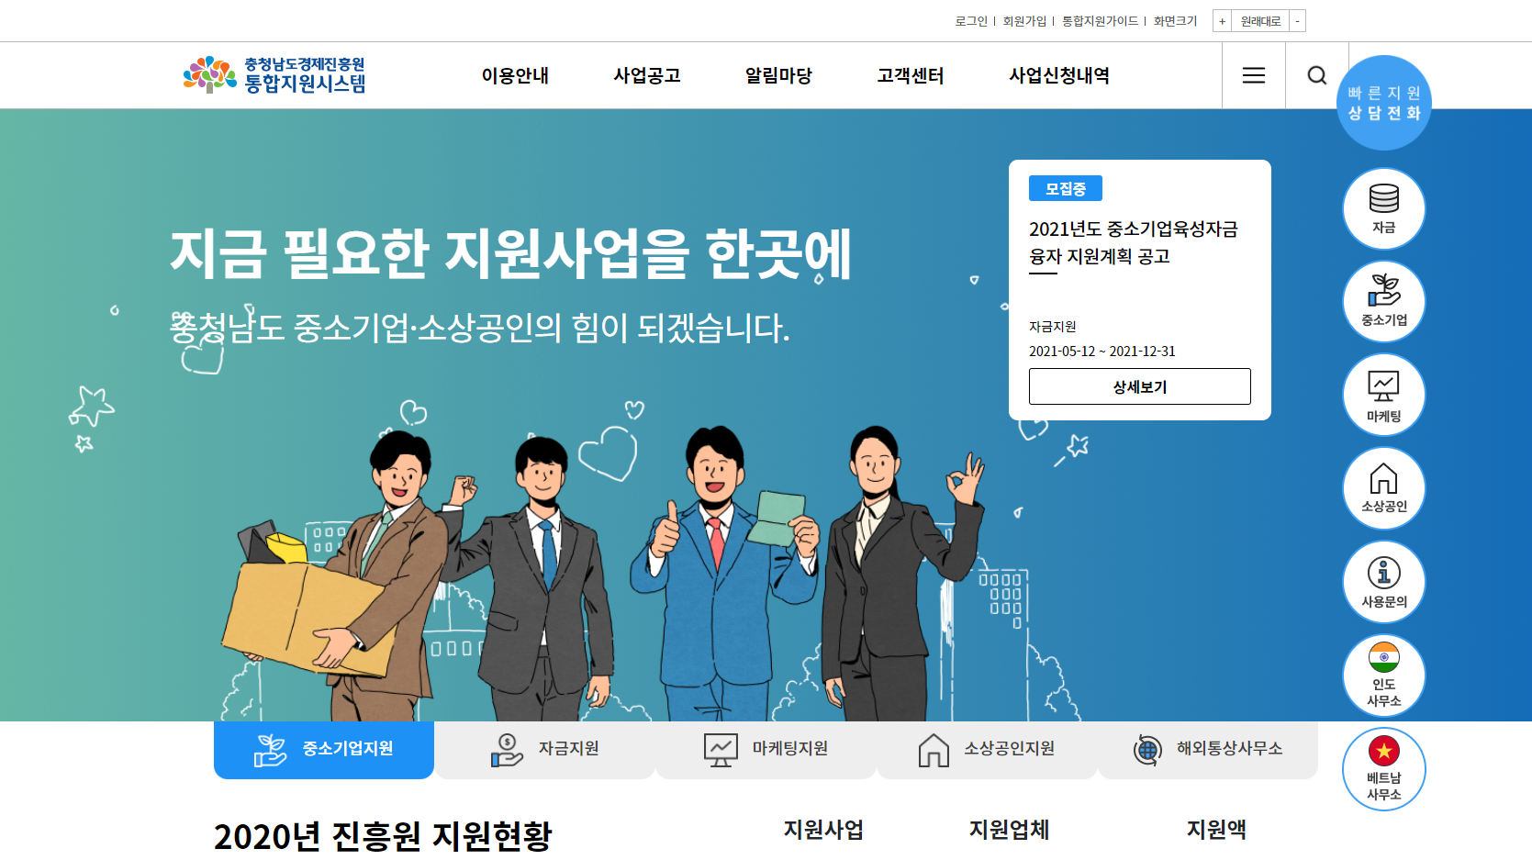
Task: Open the 사업공고 menu
Action: pyautogui.click(x=647, y=75)
